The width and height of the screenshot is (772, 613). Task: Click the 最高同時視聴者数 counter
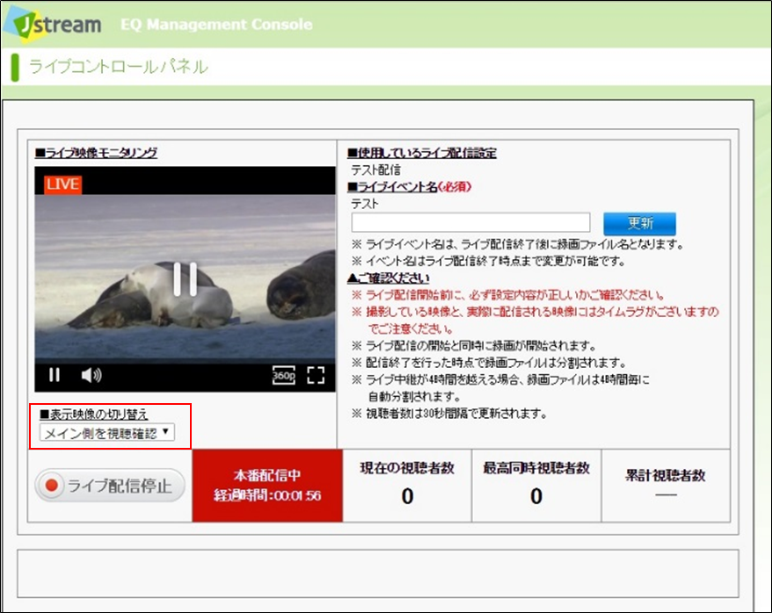[536, 485]
